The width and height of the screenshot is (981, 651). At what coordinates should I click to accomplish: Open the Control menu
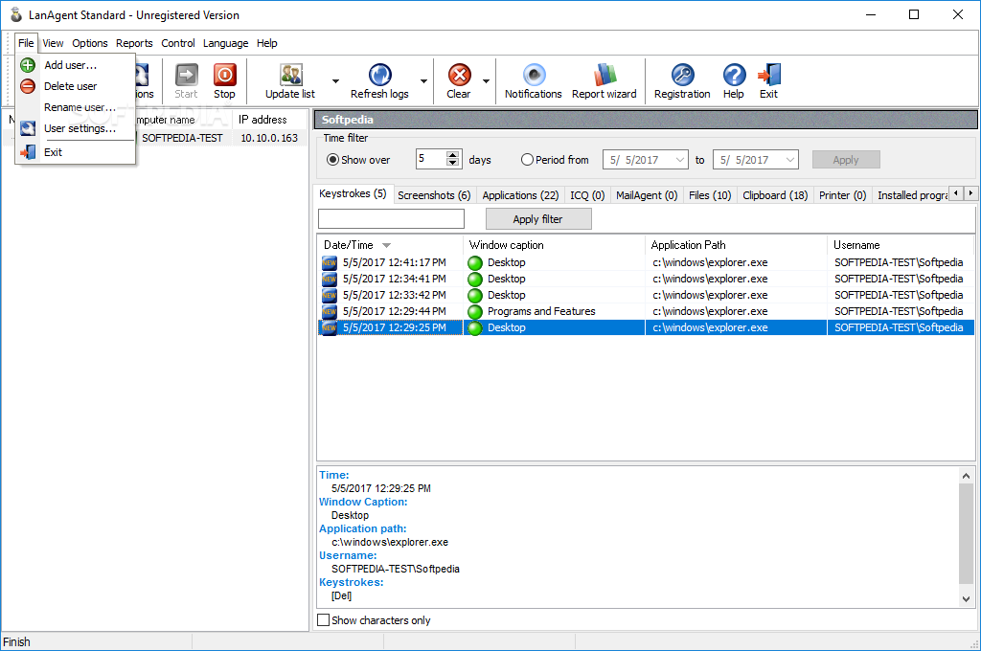pos(177,43)
